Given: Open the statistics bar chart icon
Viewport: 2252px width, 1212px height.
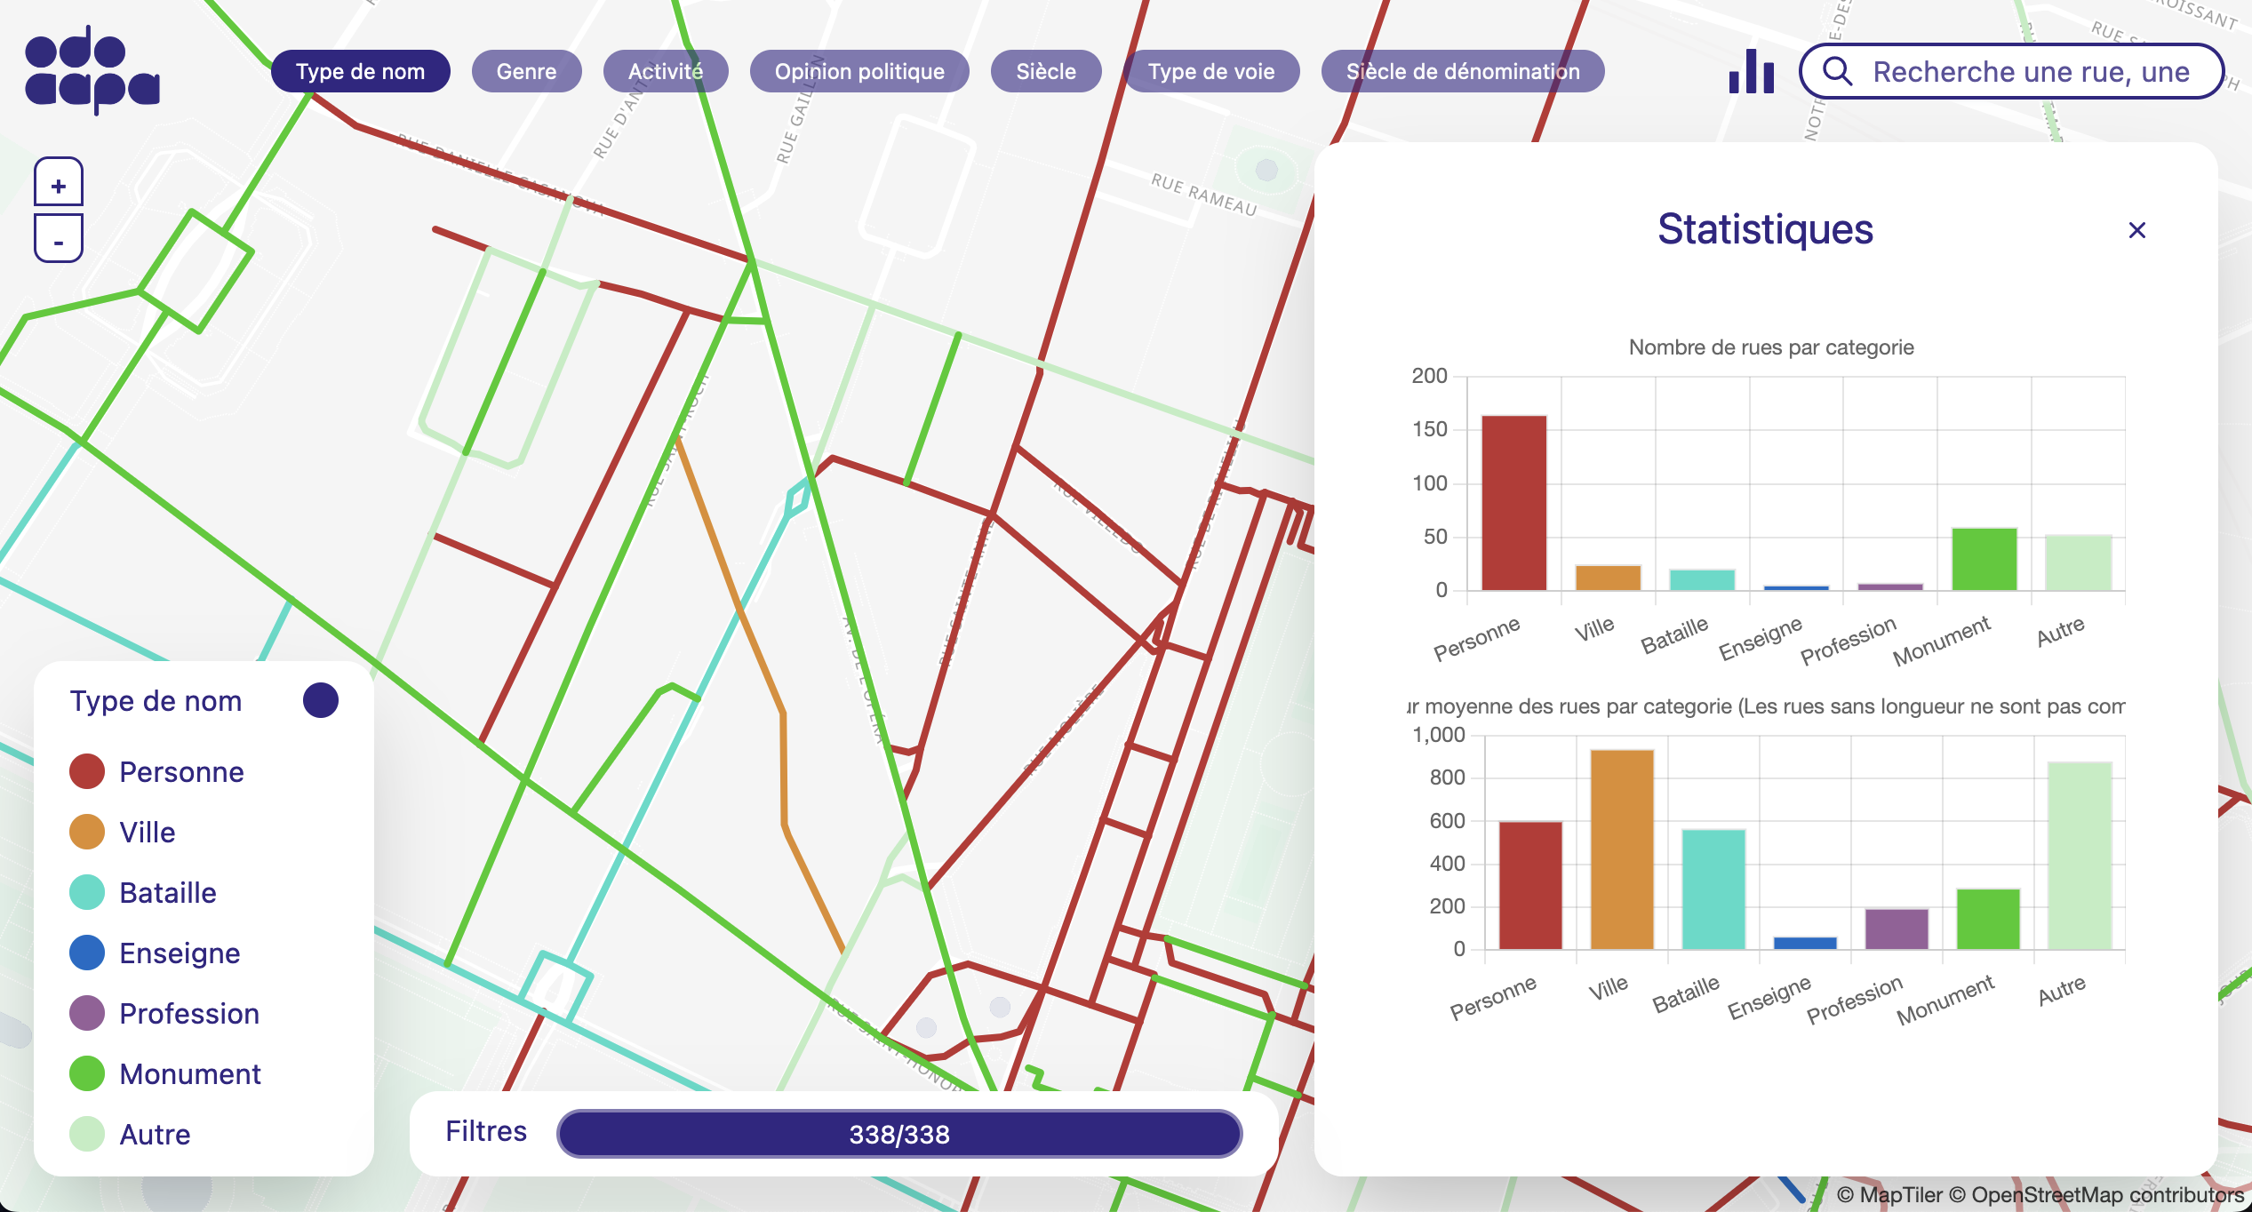Looking at the screenshot, I should (1751, 71).
